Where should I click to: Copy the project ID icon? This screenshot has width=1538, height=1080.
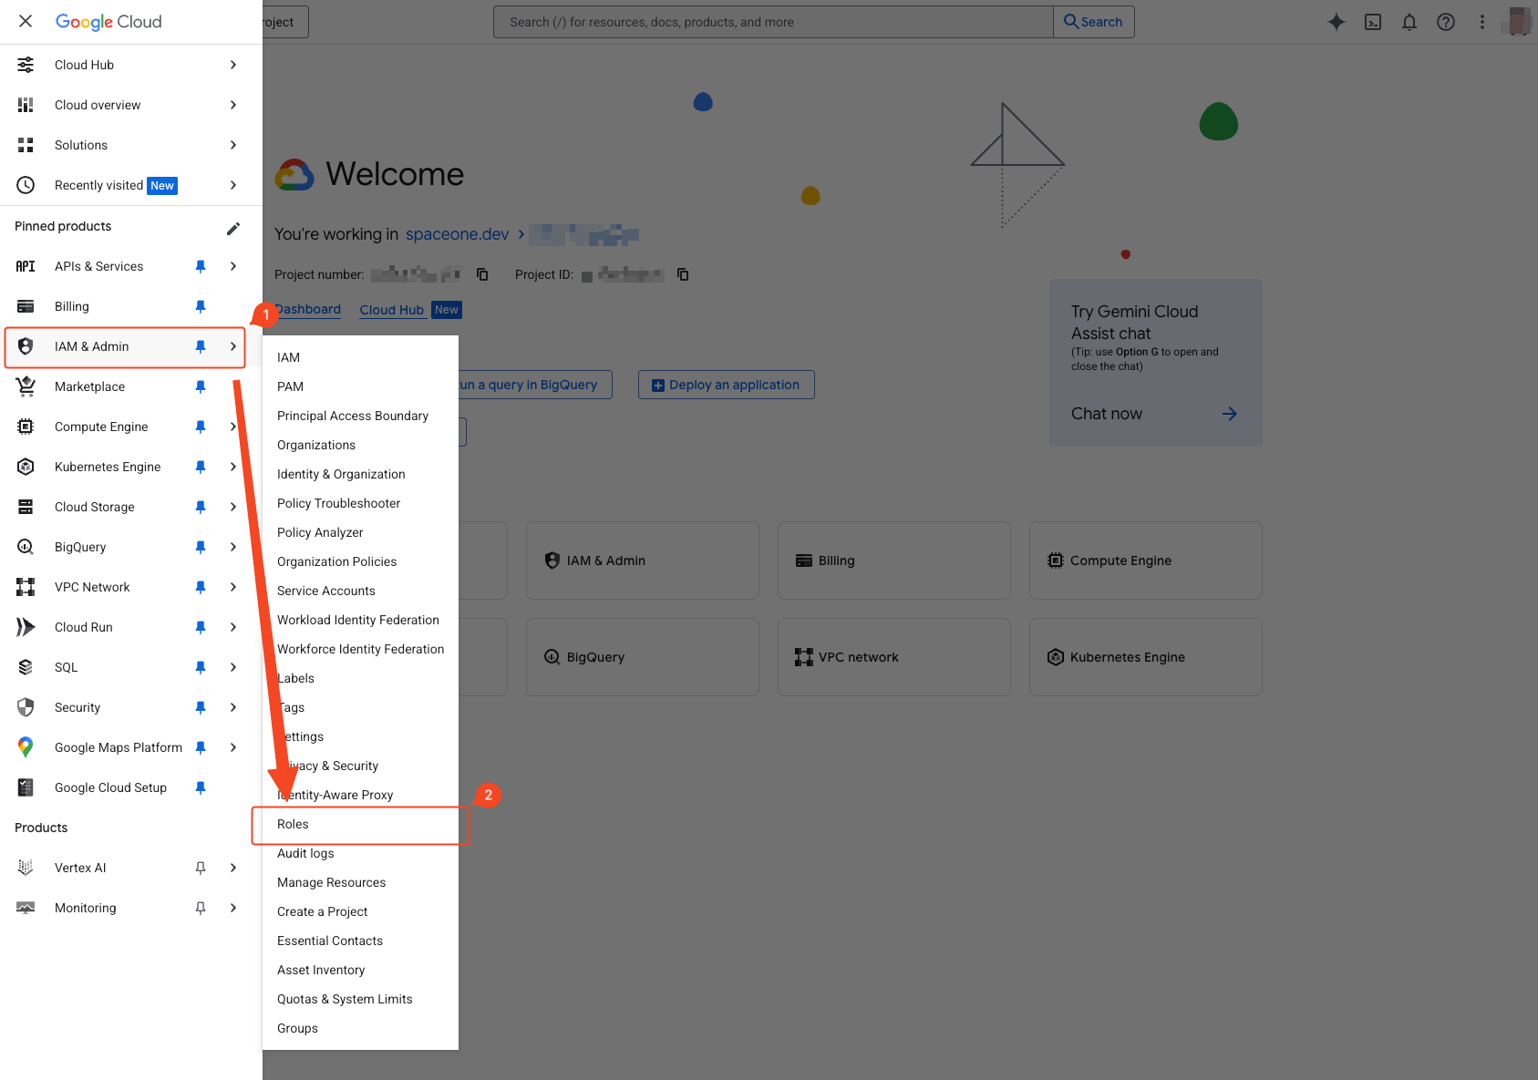683,274
